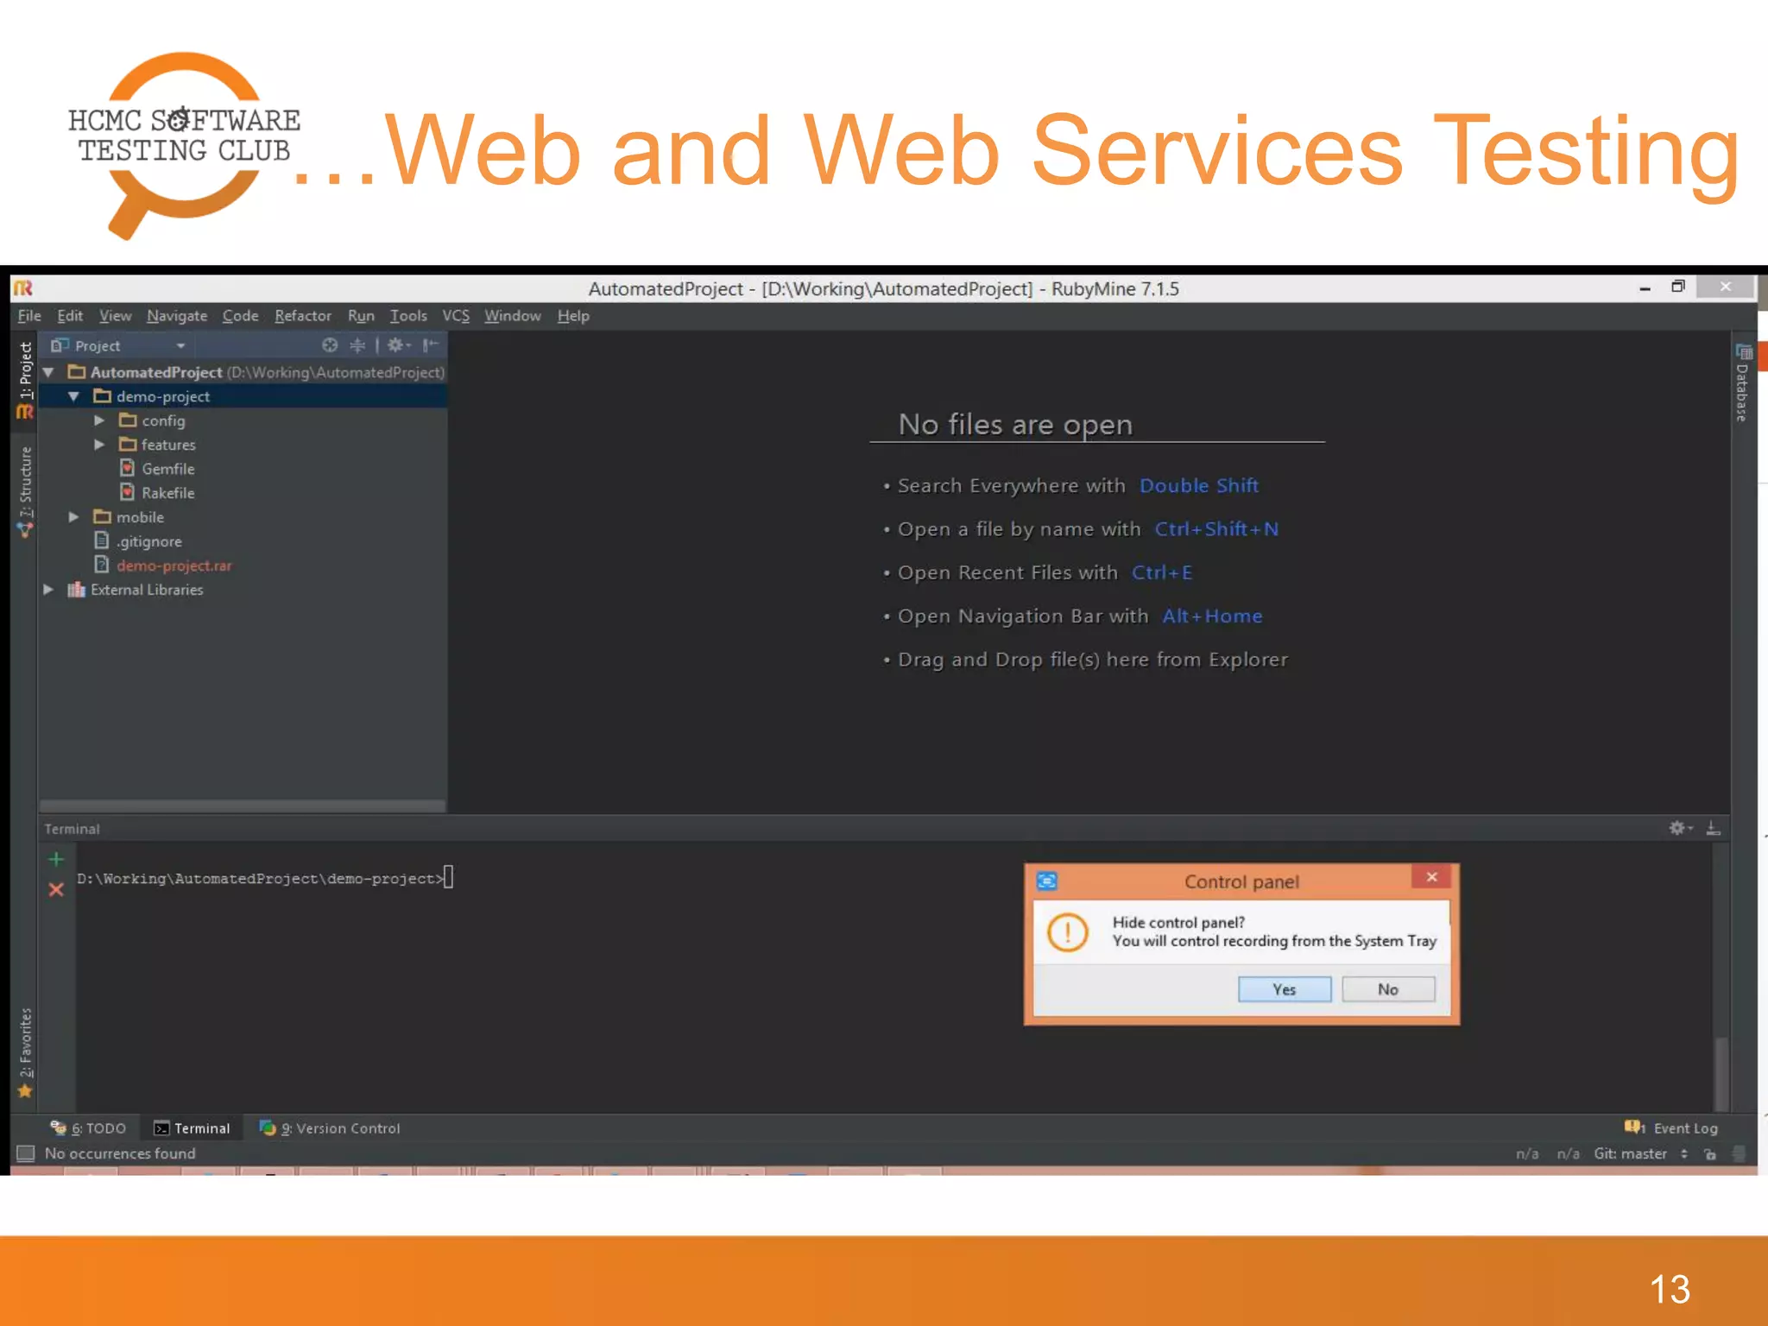Image resolution: width=1768 pixels, height=1326 pixels.
Task: Click the Control panel dialog app icon
Action: point(1047,881)
